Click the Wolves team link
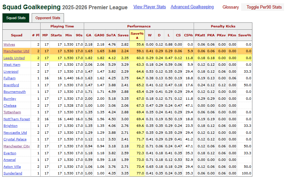Image resolution: width=290 pixels, height=180 pixels. click(9, 44)
